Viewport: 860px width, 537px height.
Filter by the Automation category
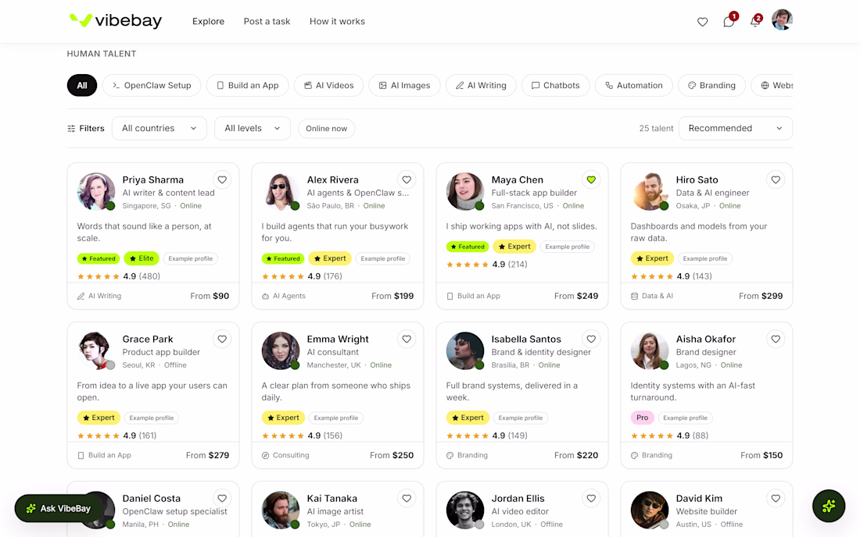tap(633, 85)
